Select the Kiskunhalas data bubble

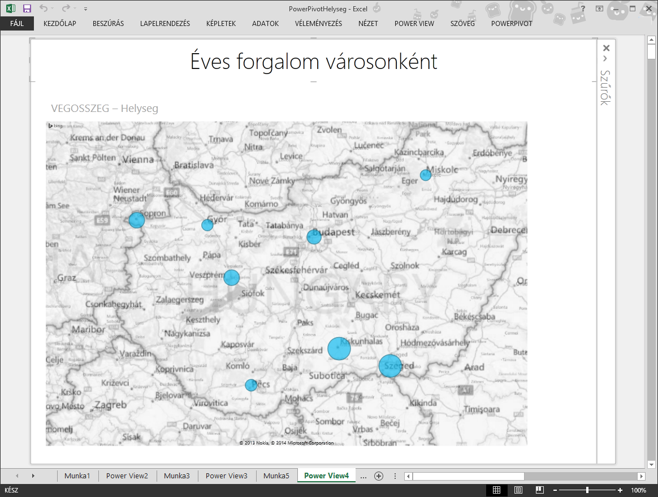pos(339,348)
